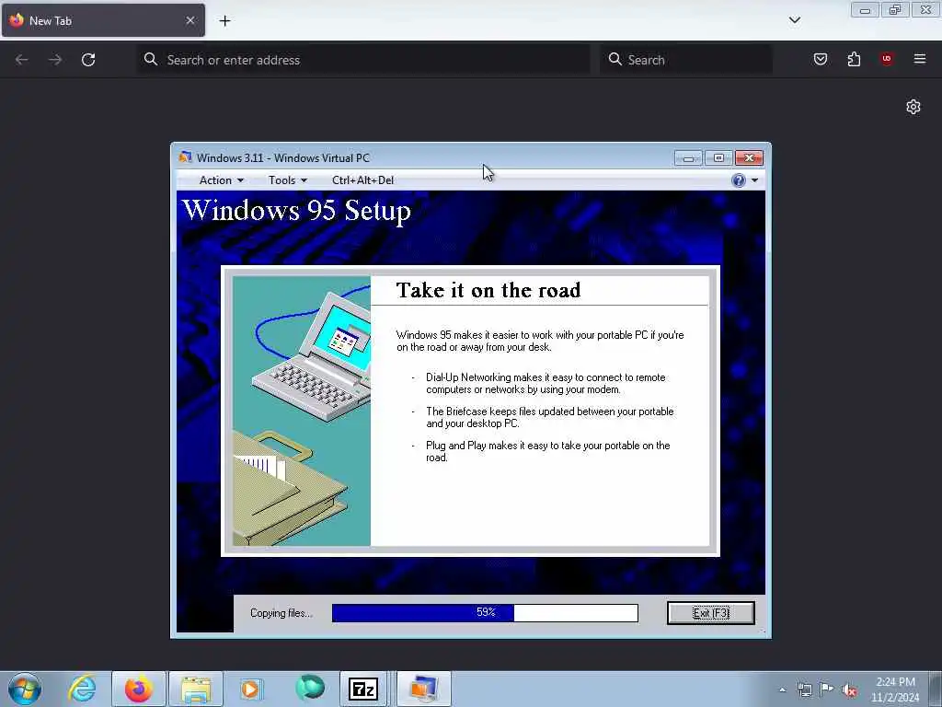Click the network tray icon
The image size is (942, 707).
click(804, 690)
